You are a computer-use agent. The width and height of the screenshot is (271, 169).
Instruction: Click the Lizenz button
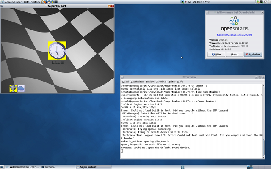(x=235, y=55)
